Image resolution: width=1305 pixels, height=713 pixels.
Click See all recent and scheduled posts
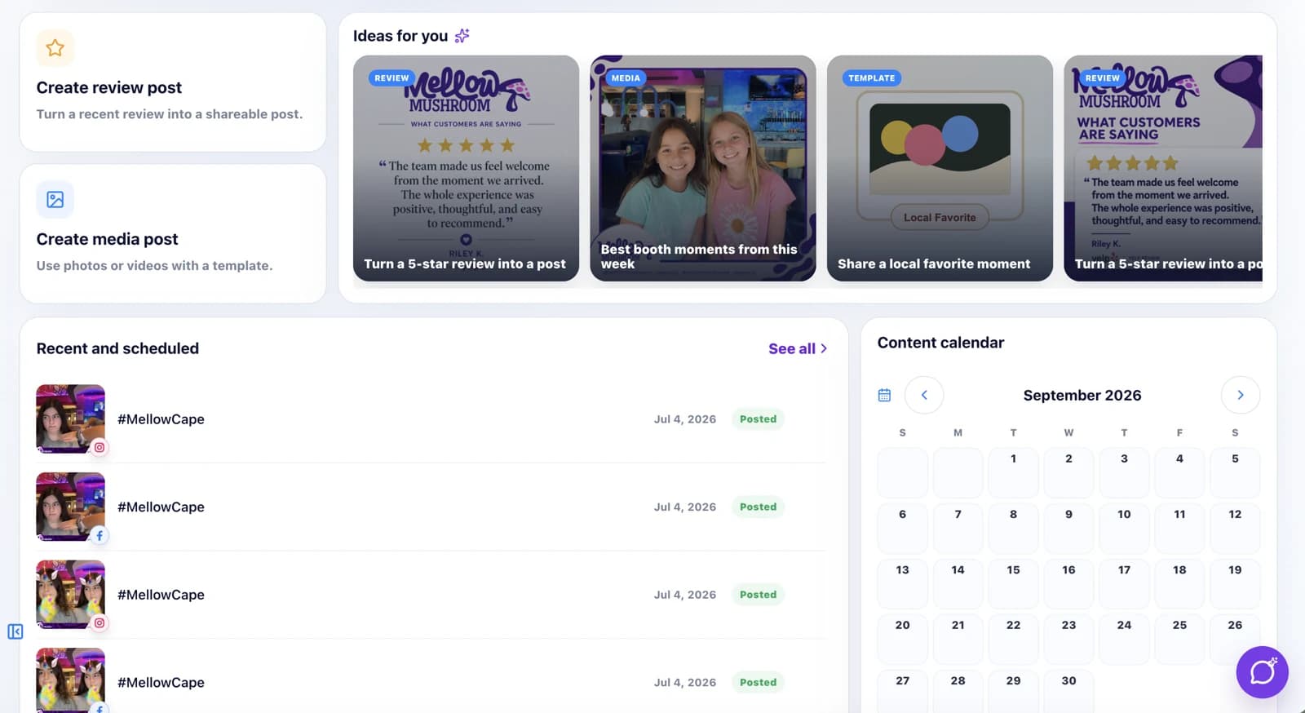(x=798, y=348)
